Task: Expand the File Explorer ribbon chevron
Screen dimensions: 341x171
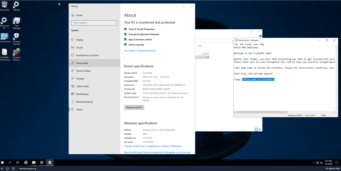Action: [256, 36]
